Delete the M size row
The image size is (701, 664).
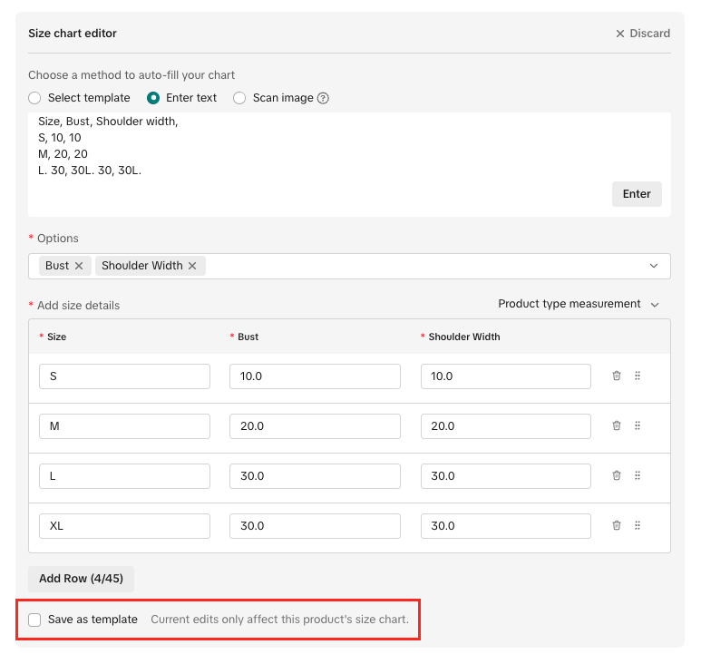coord(617,425)
